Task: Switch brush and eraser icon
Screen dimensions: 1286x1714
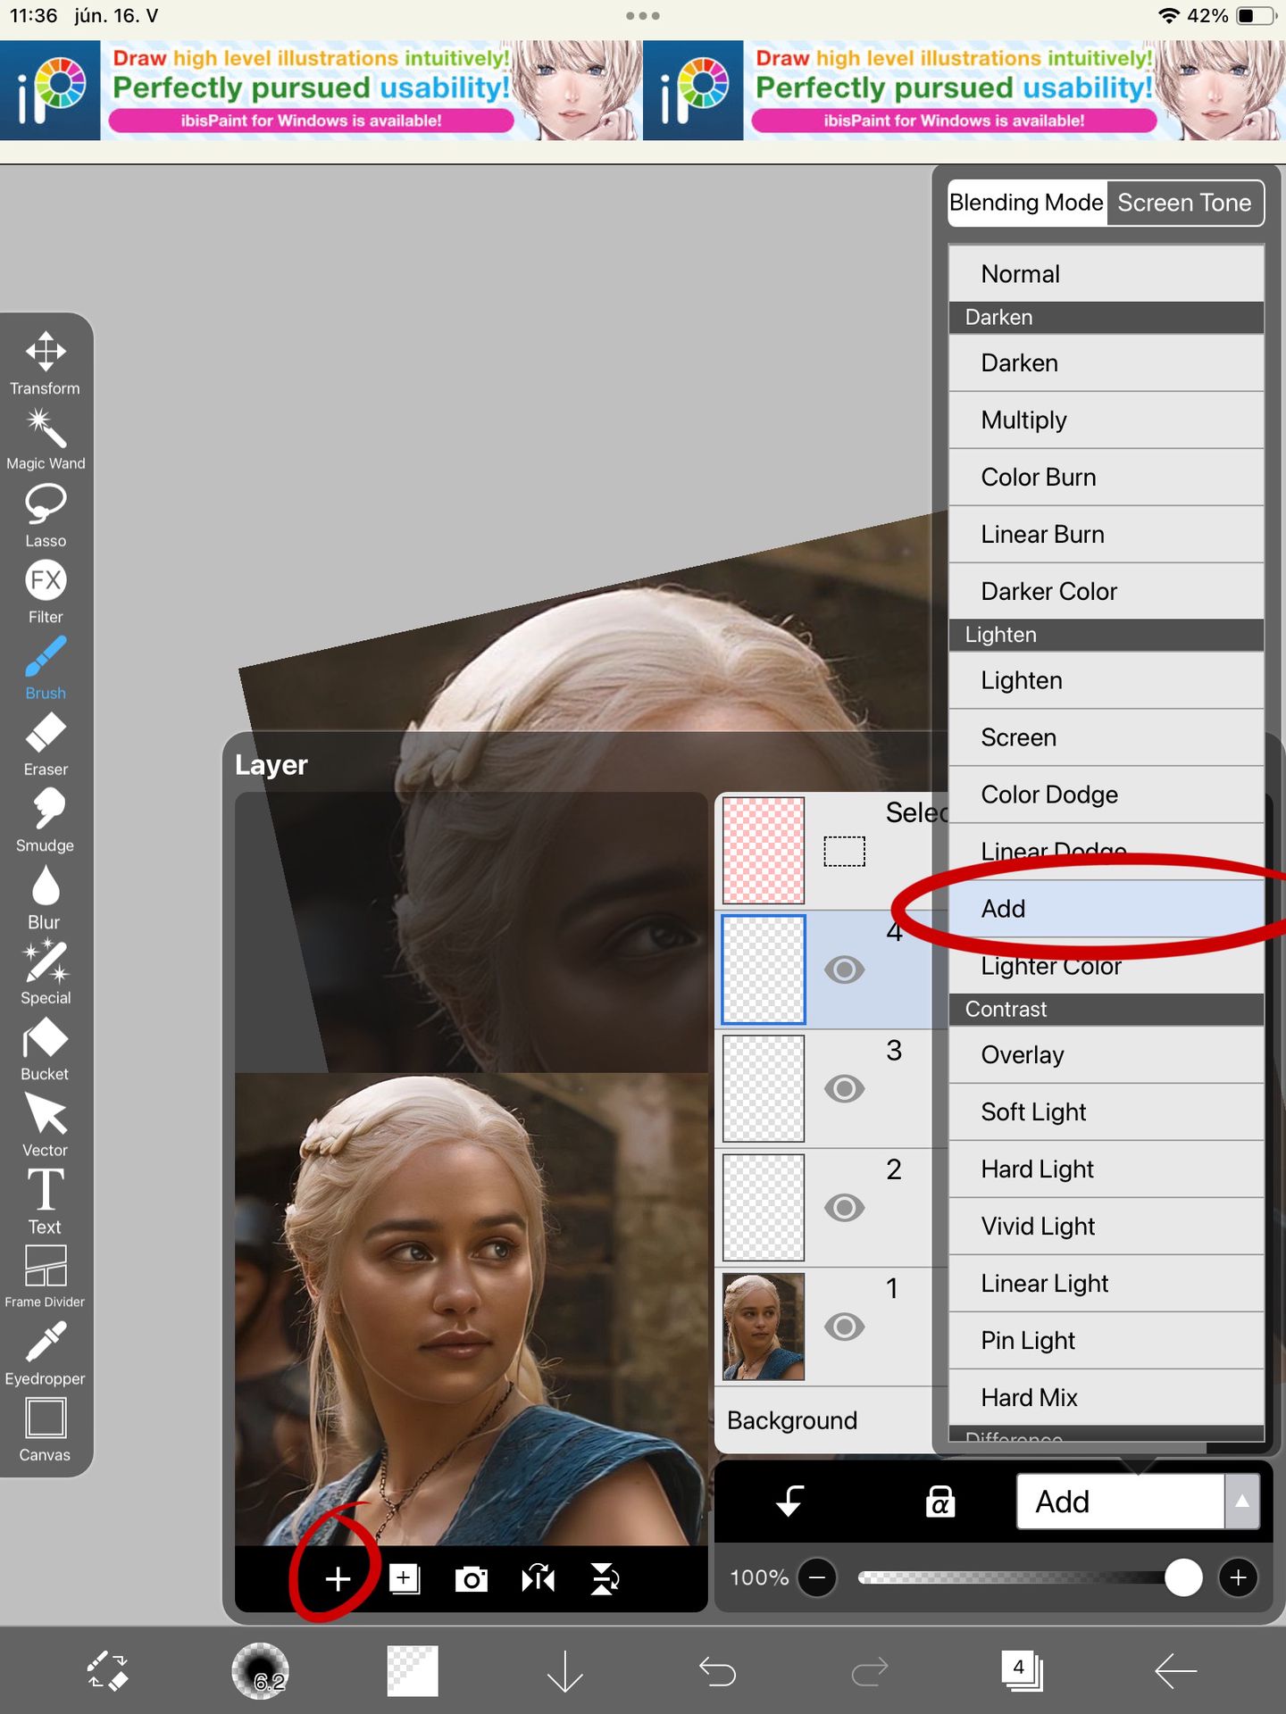Action: pos(107,1671)
